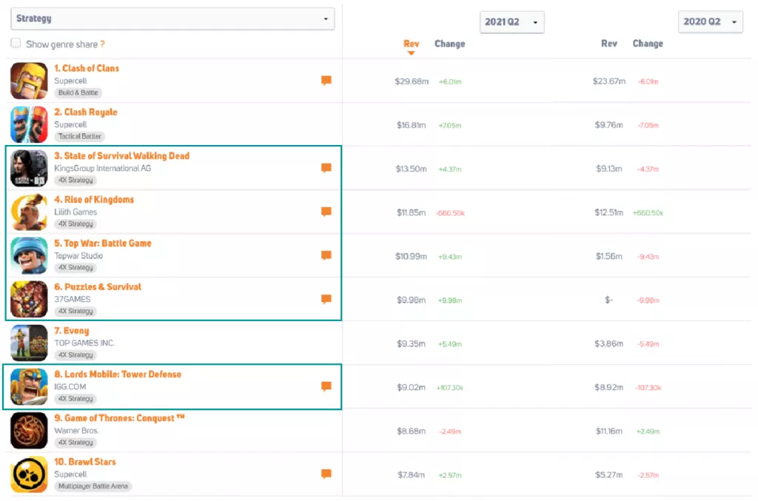Open the comment icon for Puzzles & Survival

[x=326, y=299]
